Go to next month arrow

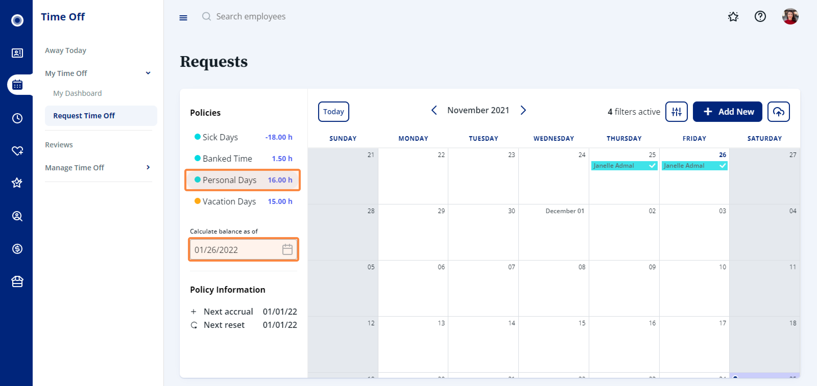click(x=523, y=110)
